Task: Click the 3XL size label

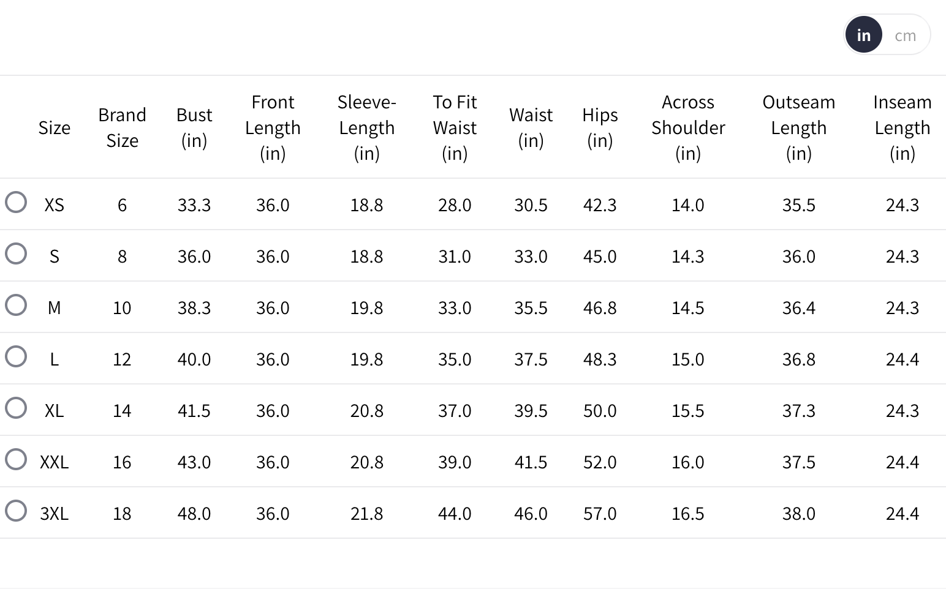Action: (54, 513)
